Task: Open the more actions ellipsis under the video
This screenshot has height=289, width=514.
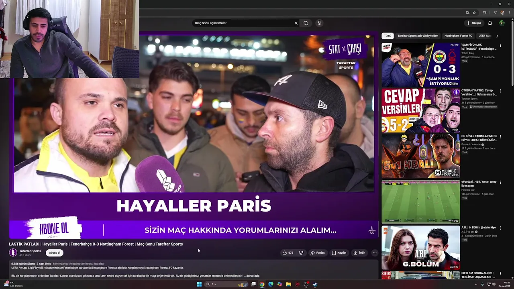Action: (x=375, y=253)
